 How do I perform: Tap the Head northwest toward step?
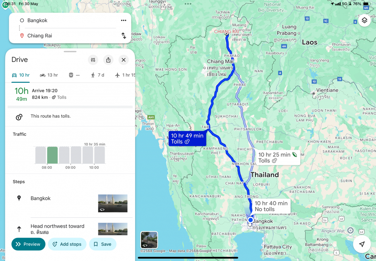(70, 229)
